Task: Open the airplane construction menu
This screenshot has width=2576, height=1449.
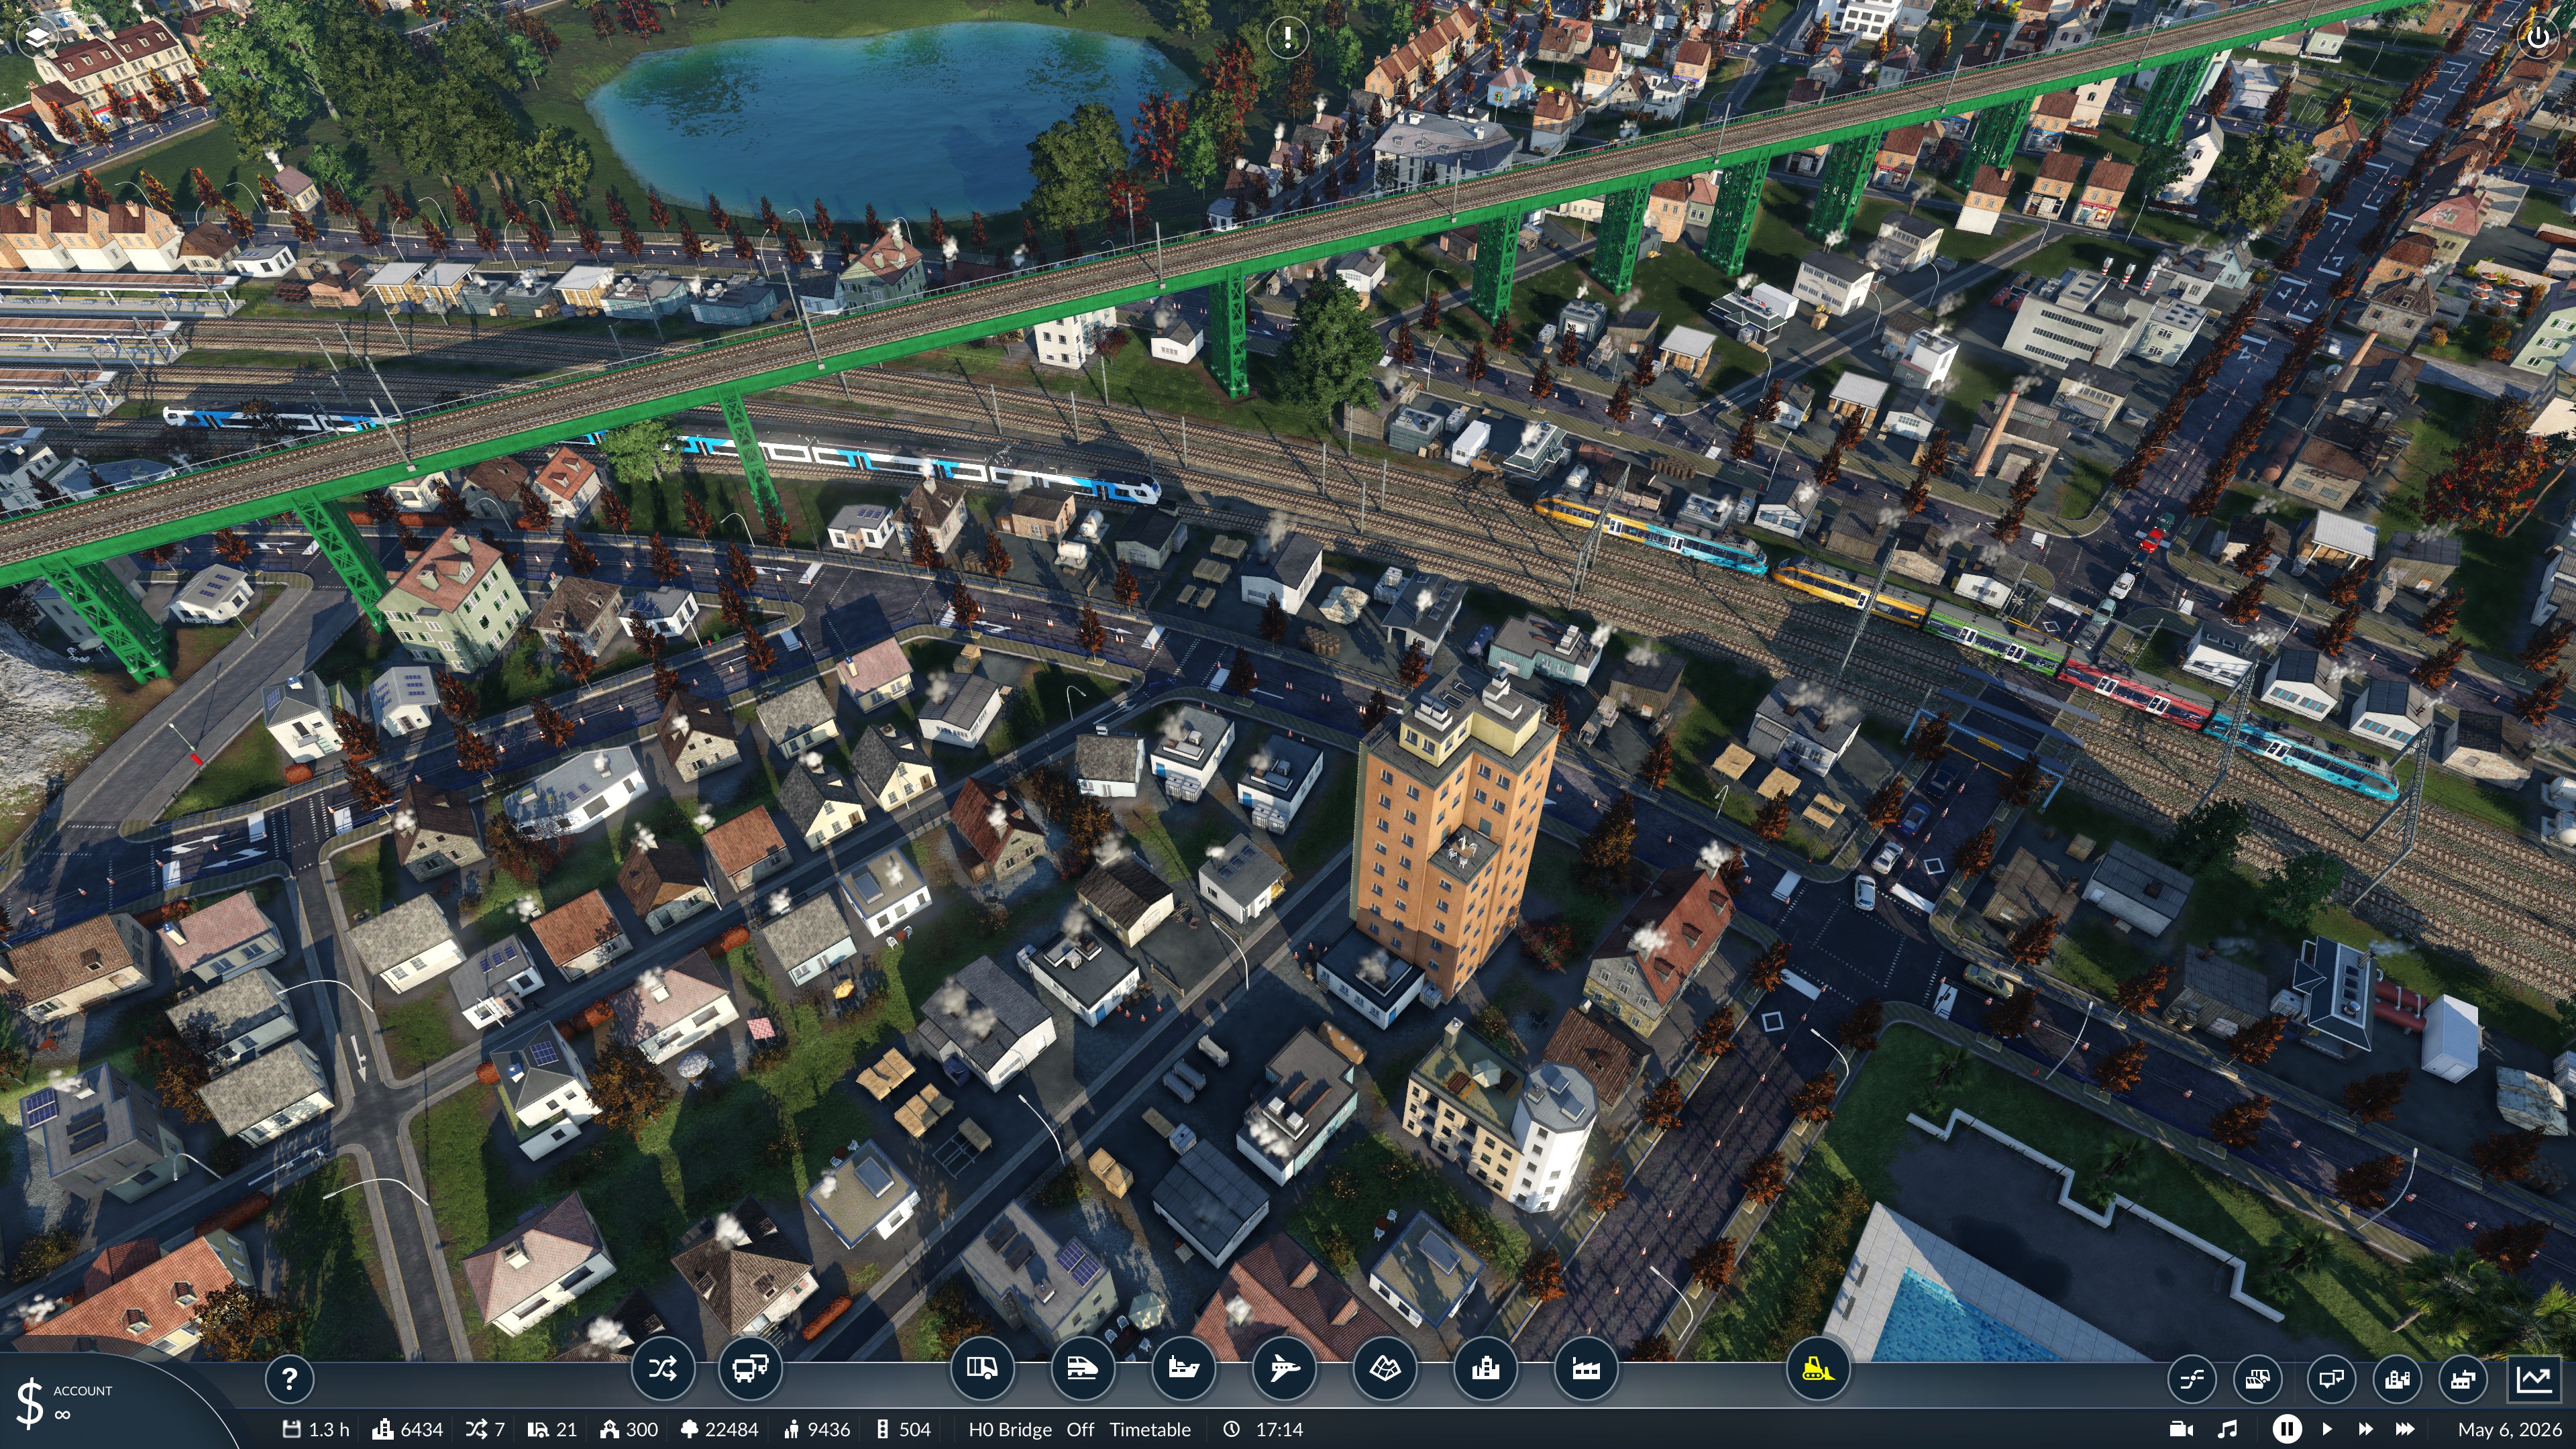Action: click(1284, 1368)
